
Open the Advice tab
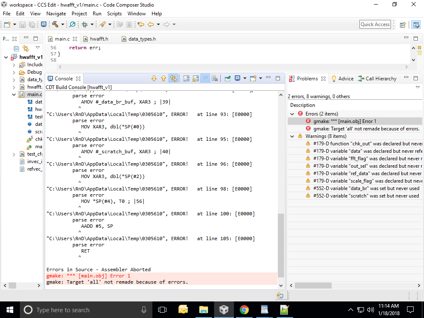[x=346, y=79]
